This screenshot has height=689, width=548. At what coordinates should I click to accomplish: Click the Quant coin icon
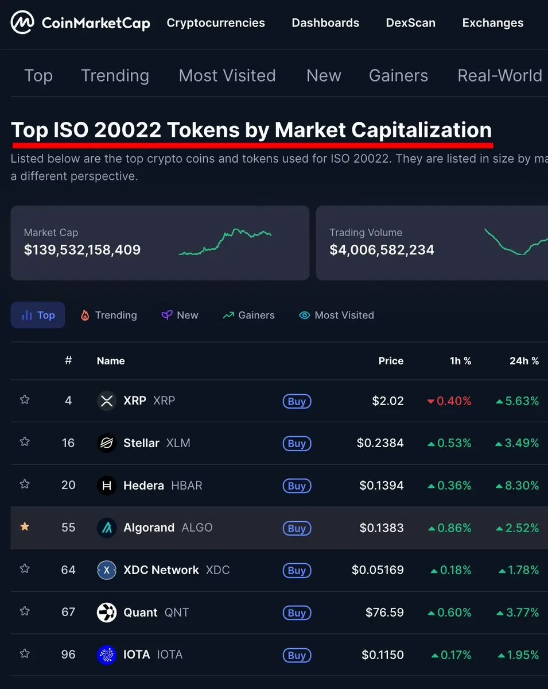point(107,613)
